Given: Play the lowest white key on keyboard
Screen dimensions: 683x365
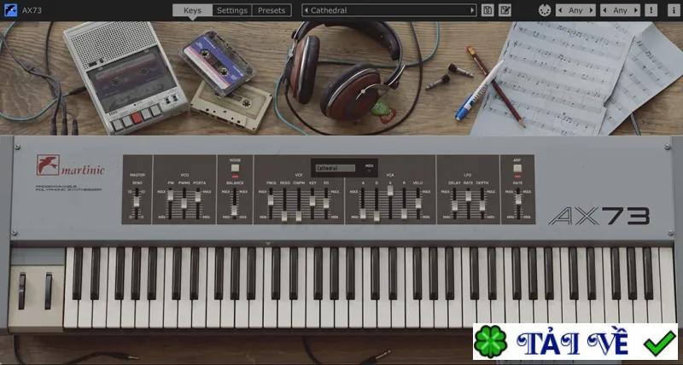Looking at the screenshot, I should 71,288.
